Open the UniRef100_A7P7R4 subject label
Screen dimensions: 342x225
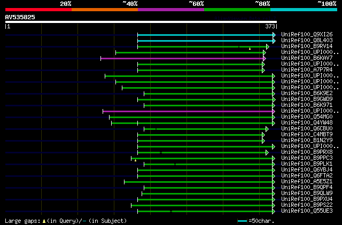tap(307, 69)
